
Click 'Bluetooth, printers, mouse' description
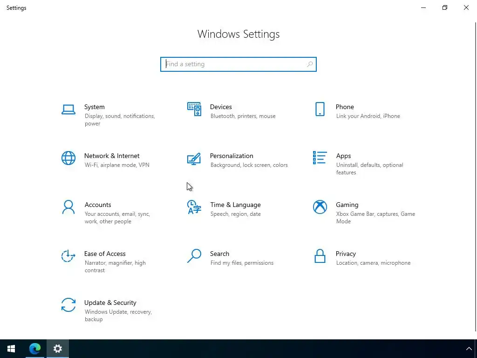[243, 116]
